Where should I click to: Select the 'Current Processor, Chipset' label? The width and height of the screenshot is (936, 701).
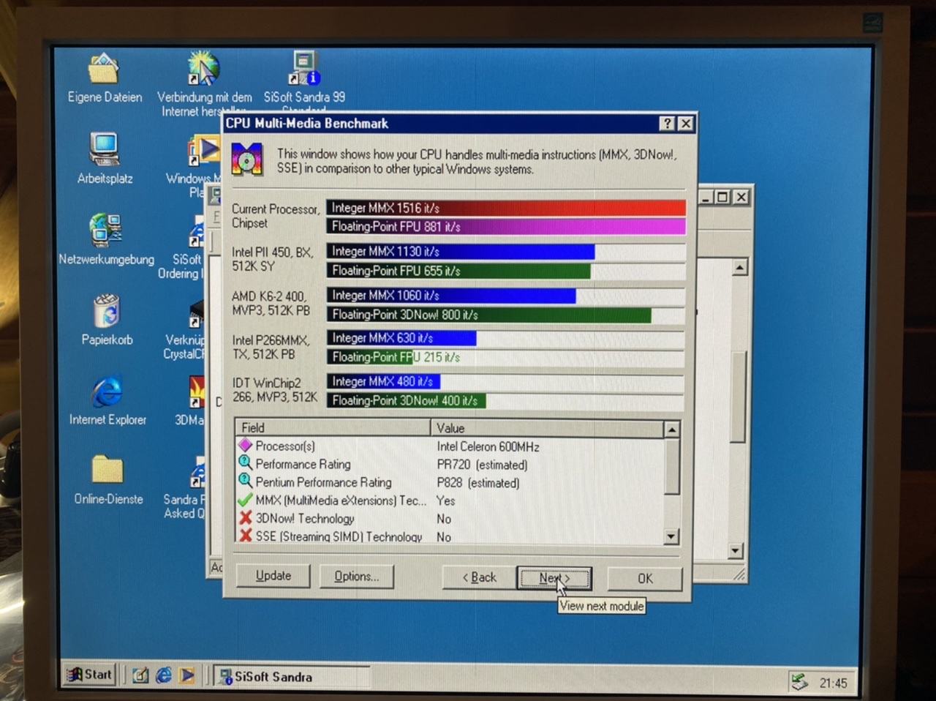[x=275, y=216]
